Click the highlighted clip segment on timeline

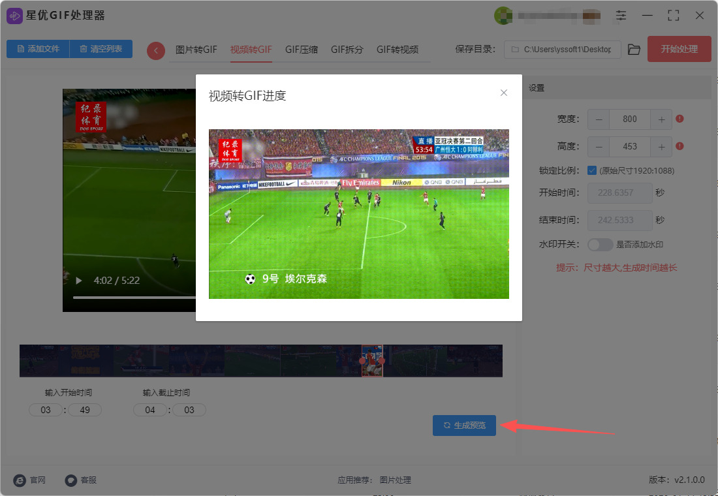tap(372, 361)
